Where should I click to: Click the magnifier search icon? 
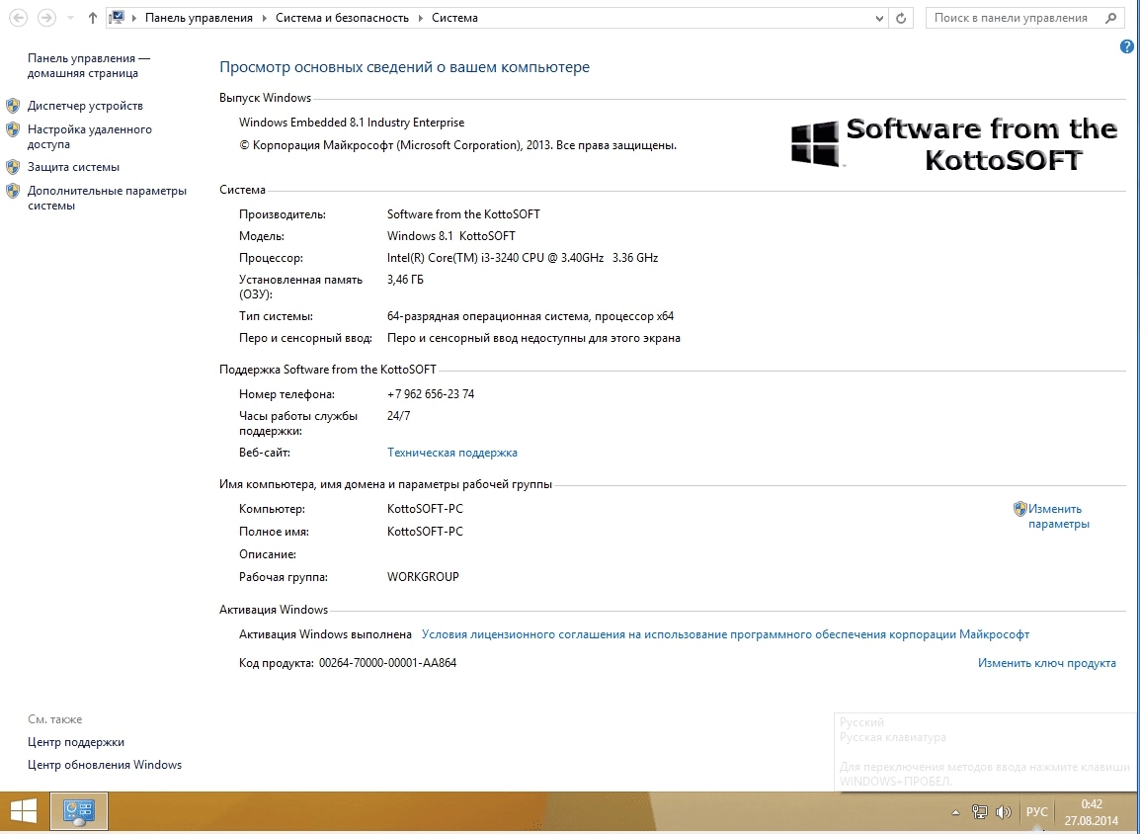[x=1111, y=18]
